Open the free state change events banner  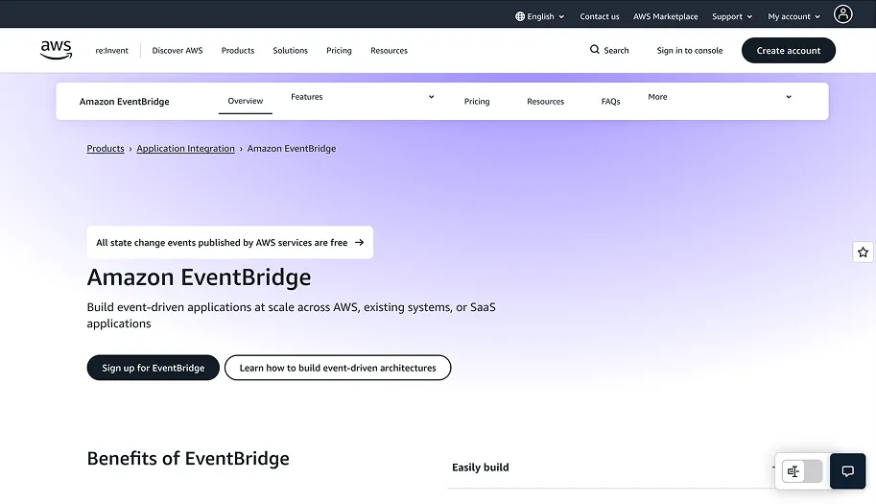[x=229, y=243]
